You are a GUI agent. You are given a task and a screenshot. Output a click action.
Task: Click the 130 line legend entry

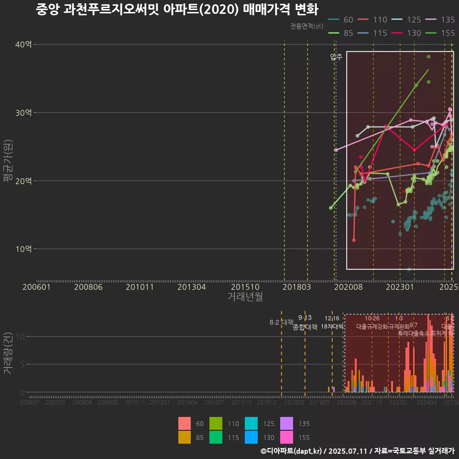pyautogui.click(x=406, y=33)
